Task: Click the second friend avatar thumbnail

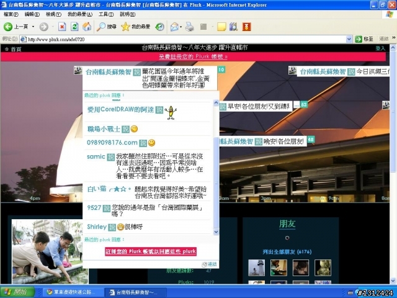Action: click(279, 268)
